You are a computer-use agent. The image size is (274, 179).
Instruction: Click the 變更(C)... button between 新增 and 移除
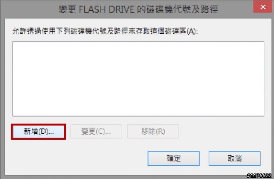click(x=96, y=132)
